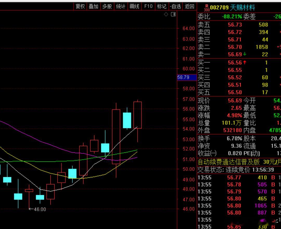Click the 收益(一) value 0.820
Image resolution: width=281 pixels, height=229 pixels.
click(x=235, y=153)
